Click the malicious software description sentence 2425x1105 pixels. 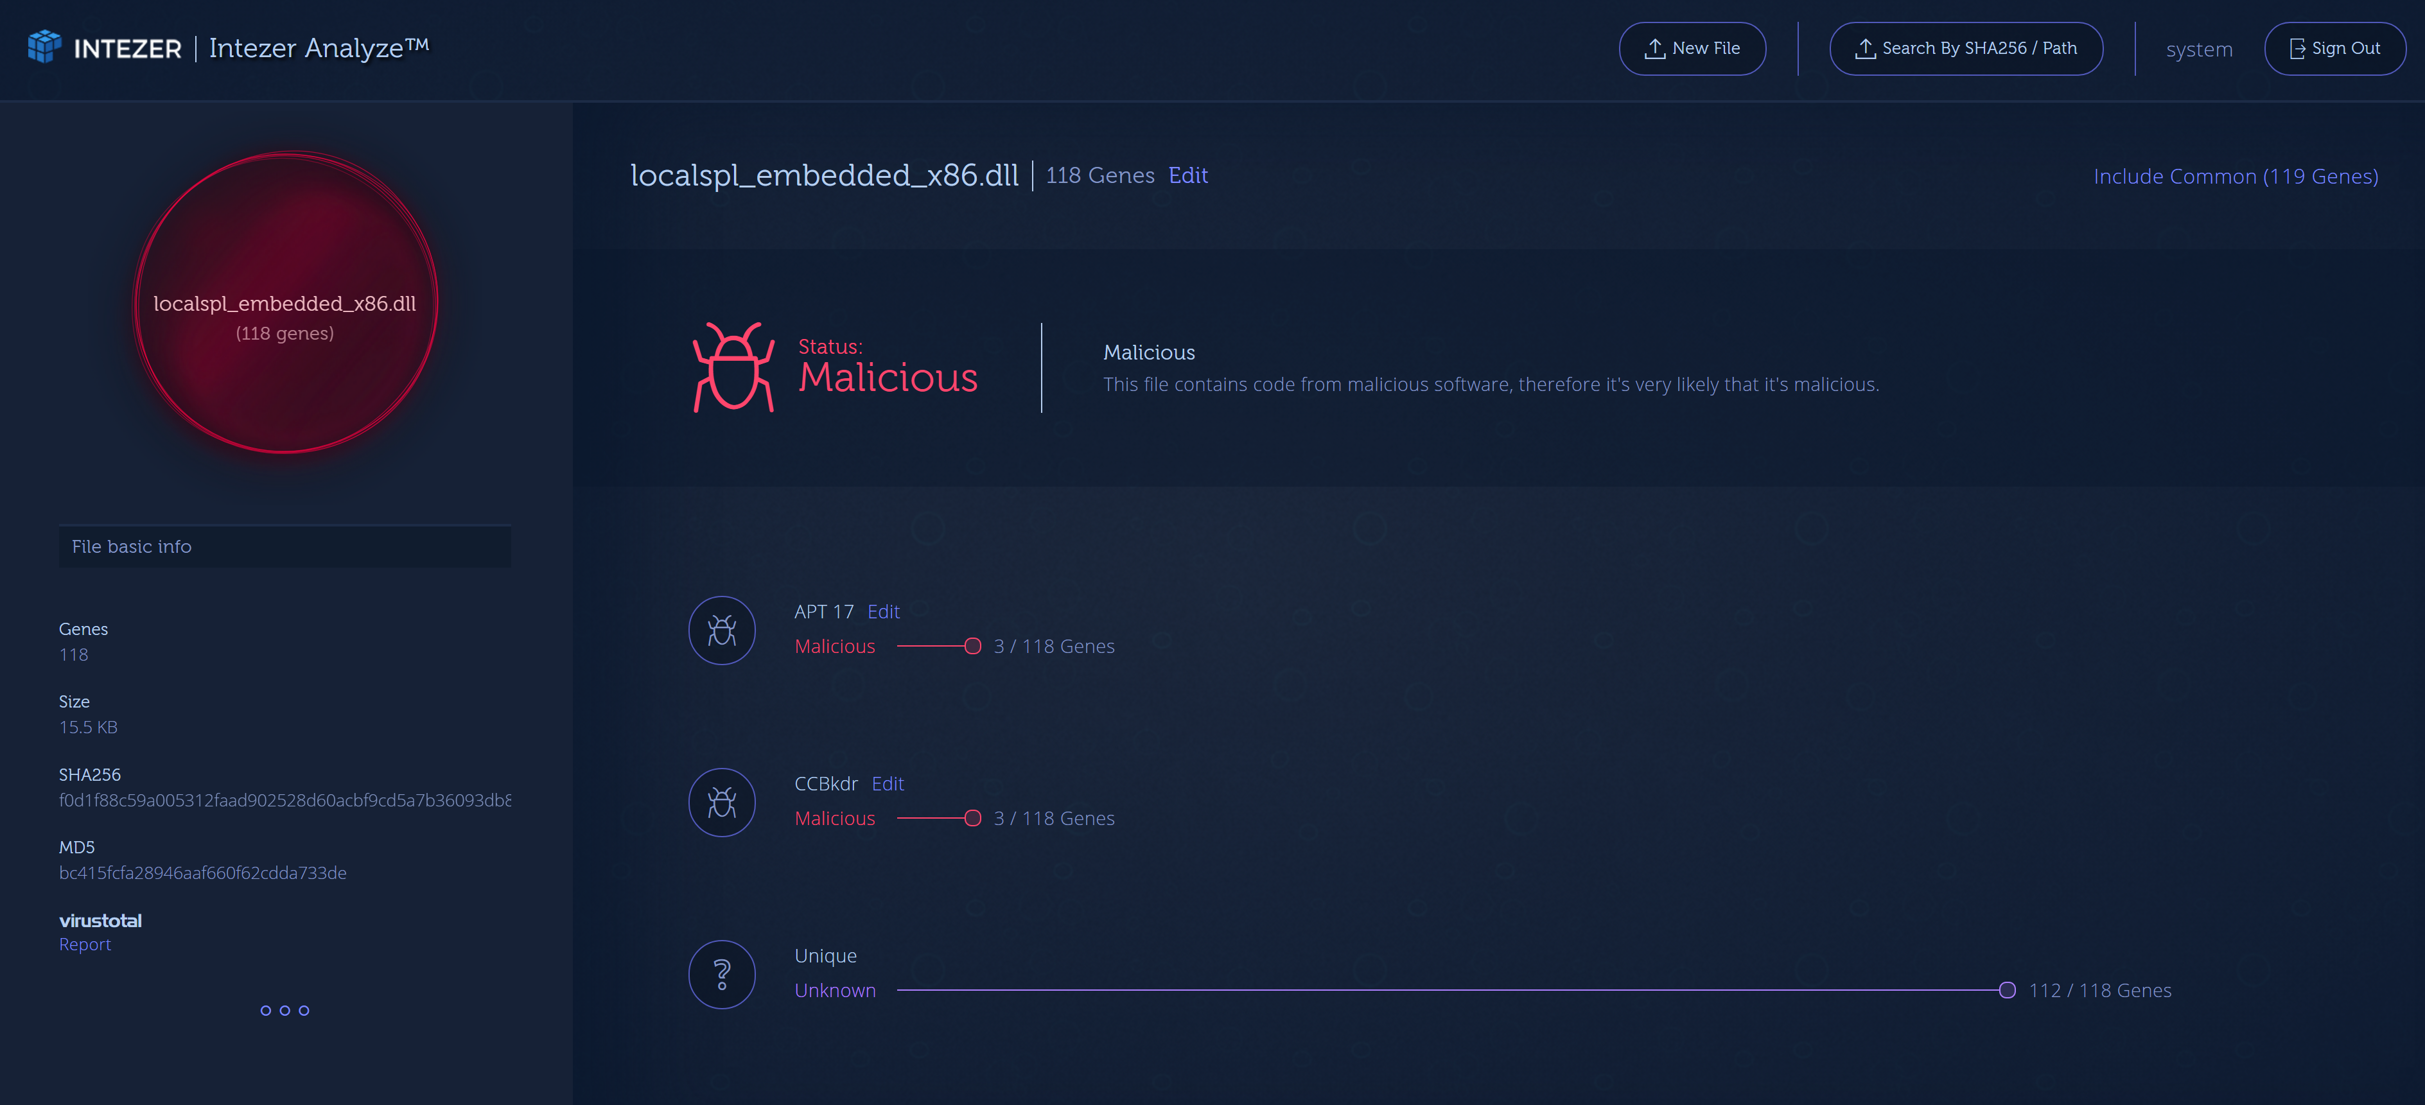click(x=1491, y=385)
